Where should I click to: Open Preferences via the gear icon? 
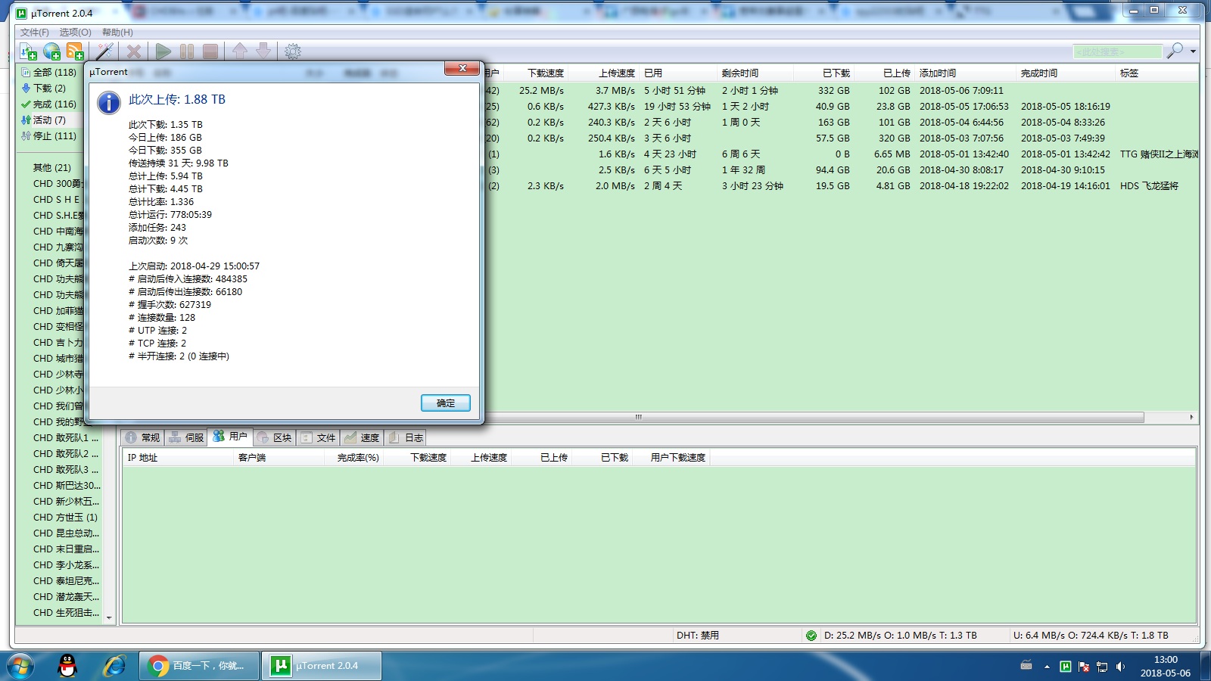293,51
